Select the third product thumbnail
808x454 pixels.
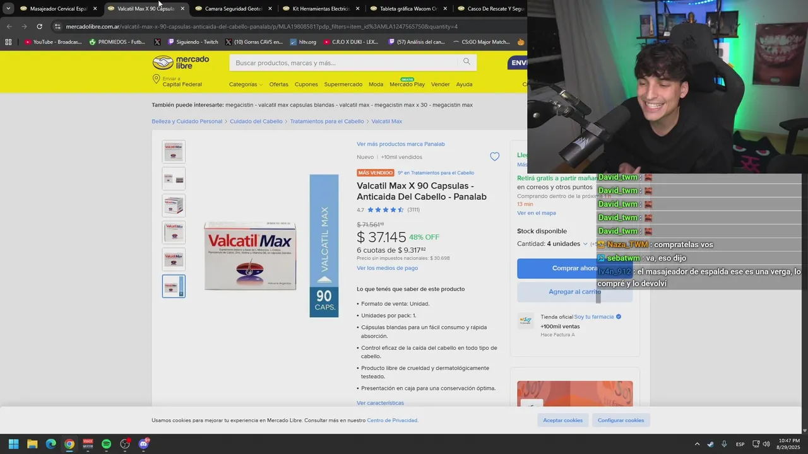[x=174, y=206]
